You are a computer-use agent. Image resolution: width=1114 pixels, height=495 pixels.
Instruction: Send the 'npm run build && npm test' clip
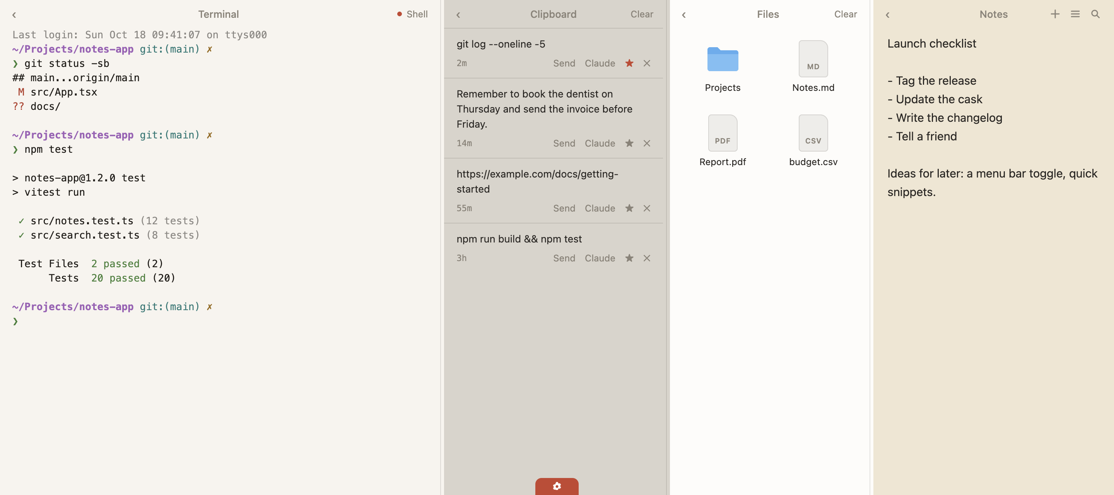pos(564,258)
